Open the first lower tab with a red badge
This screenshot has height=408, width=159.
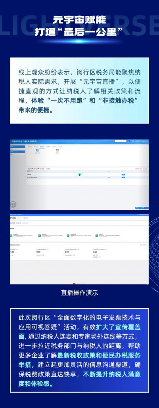30,169
